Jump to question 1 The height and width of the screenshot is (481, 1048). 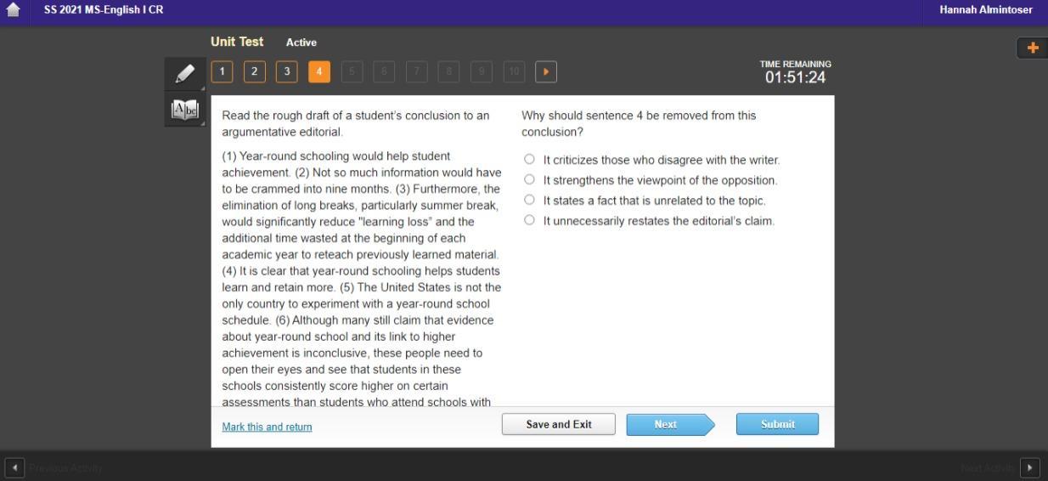tap(222, 72)
